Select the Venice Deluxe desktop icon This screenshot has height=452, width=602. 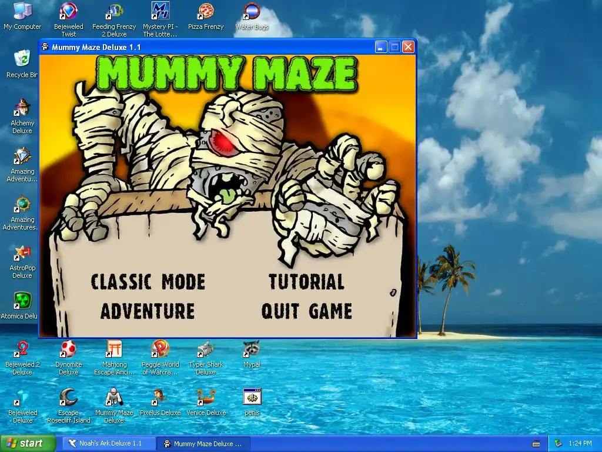[206, 403]
